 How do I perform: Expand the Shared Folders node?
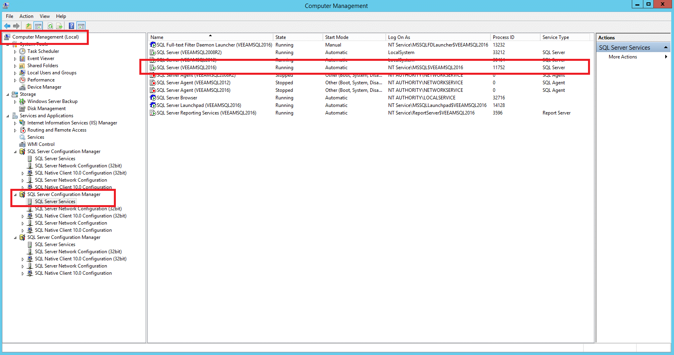pyautogui.click(x=15, y=66)
